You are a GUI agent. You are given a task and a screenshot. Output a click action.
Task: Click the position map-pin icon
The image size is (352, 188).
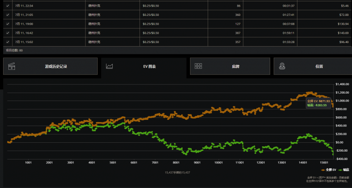point(282,66)
